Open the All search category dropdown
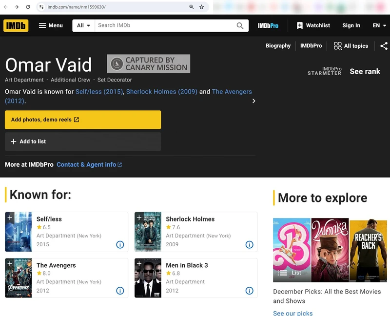390x316 pixels. pyautogui.click(x=83, y=25)
